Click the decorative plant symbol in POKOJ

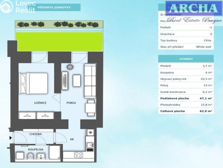click(70, 67)
